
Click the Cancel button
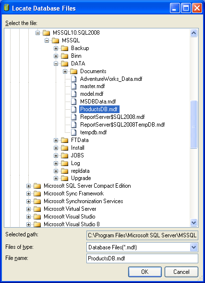(x=181, y=272)
